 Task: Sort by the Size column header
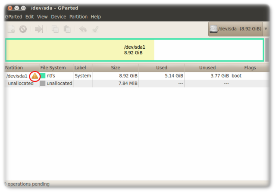[116, 68]
